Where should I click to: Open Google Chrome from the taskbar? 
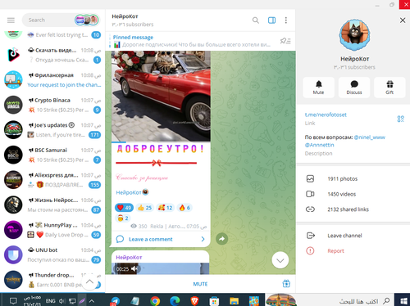click(x=155, y=301)
